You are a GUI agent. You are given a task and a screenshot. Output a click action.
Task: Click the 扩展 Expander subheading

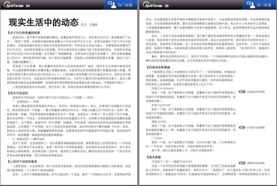coord(161,105)
